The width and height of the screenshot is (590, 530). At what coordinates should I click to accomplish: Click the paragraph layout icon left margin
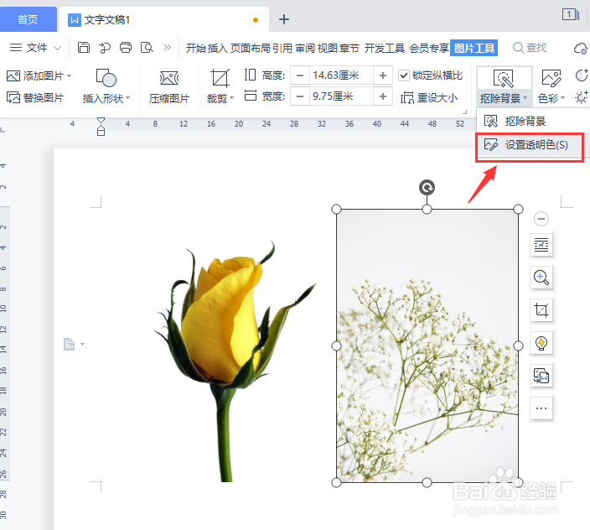click(x=70, y=344)
